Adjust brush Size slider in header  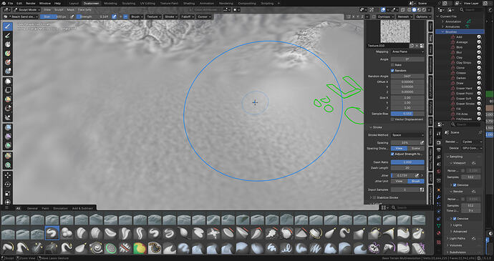(54, 16)
